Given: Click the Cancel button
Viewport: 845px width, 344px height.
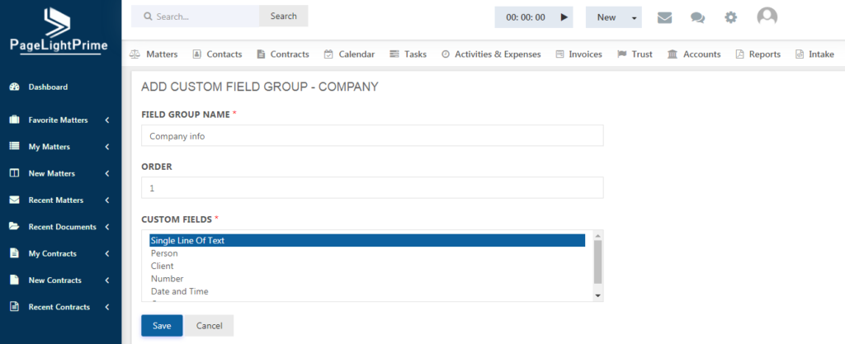Looking at the screenshot, I should coord(209,326).
